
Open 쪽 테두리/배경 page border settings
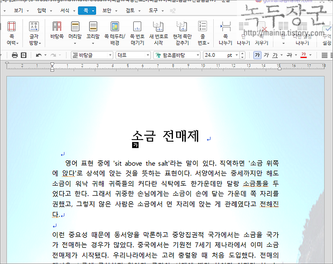click(115, 33)
